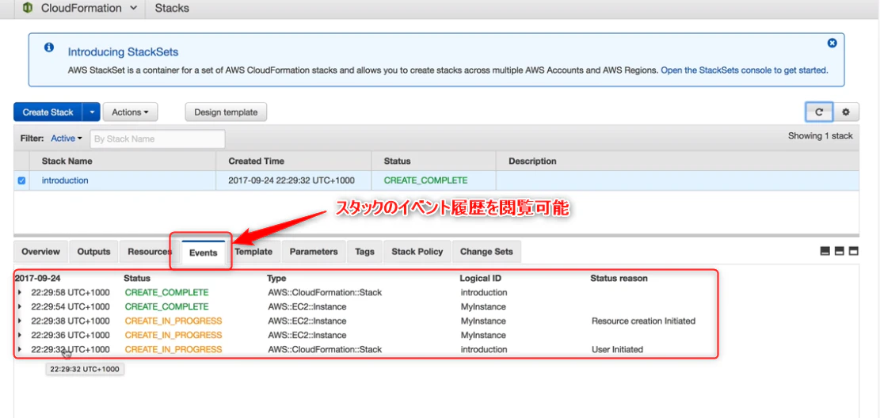Open the Stack Policy tab

click(417, 252)
